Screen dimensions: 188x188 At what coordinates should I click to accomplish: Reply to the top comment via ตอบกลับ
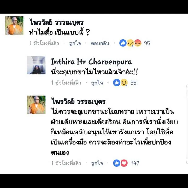[x=100, y=43]
